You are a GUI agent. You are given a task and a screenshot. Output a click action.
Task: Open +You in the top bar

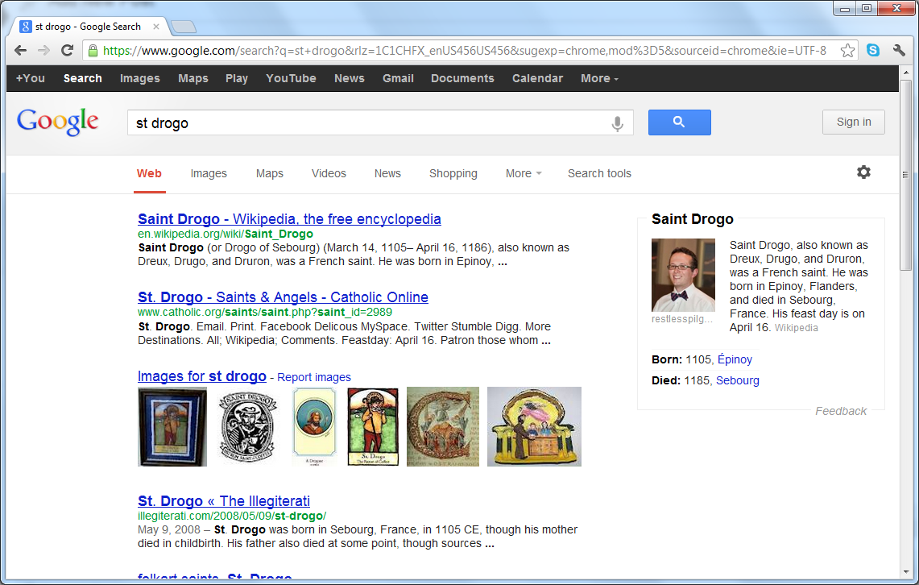pyautogui.click(x=31, y=78)
